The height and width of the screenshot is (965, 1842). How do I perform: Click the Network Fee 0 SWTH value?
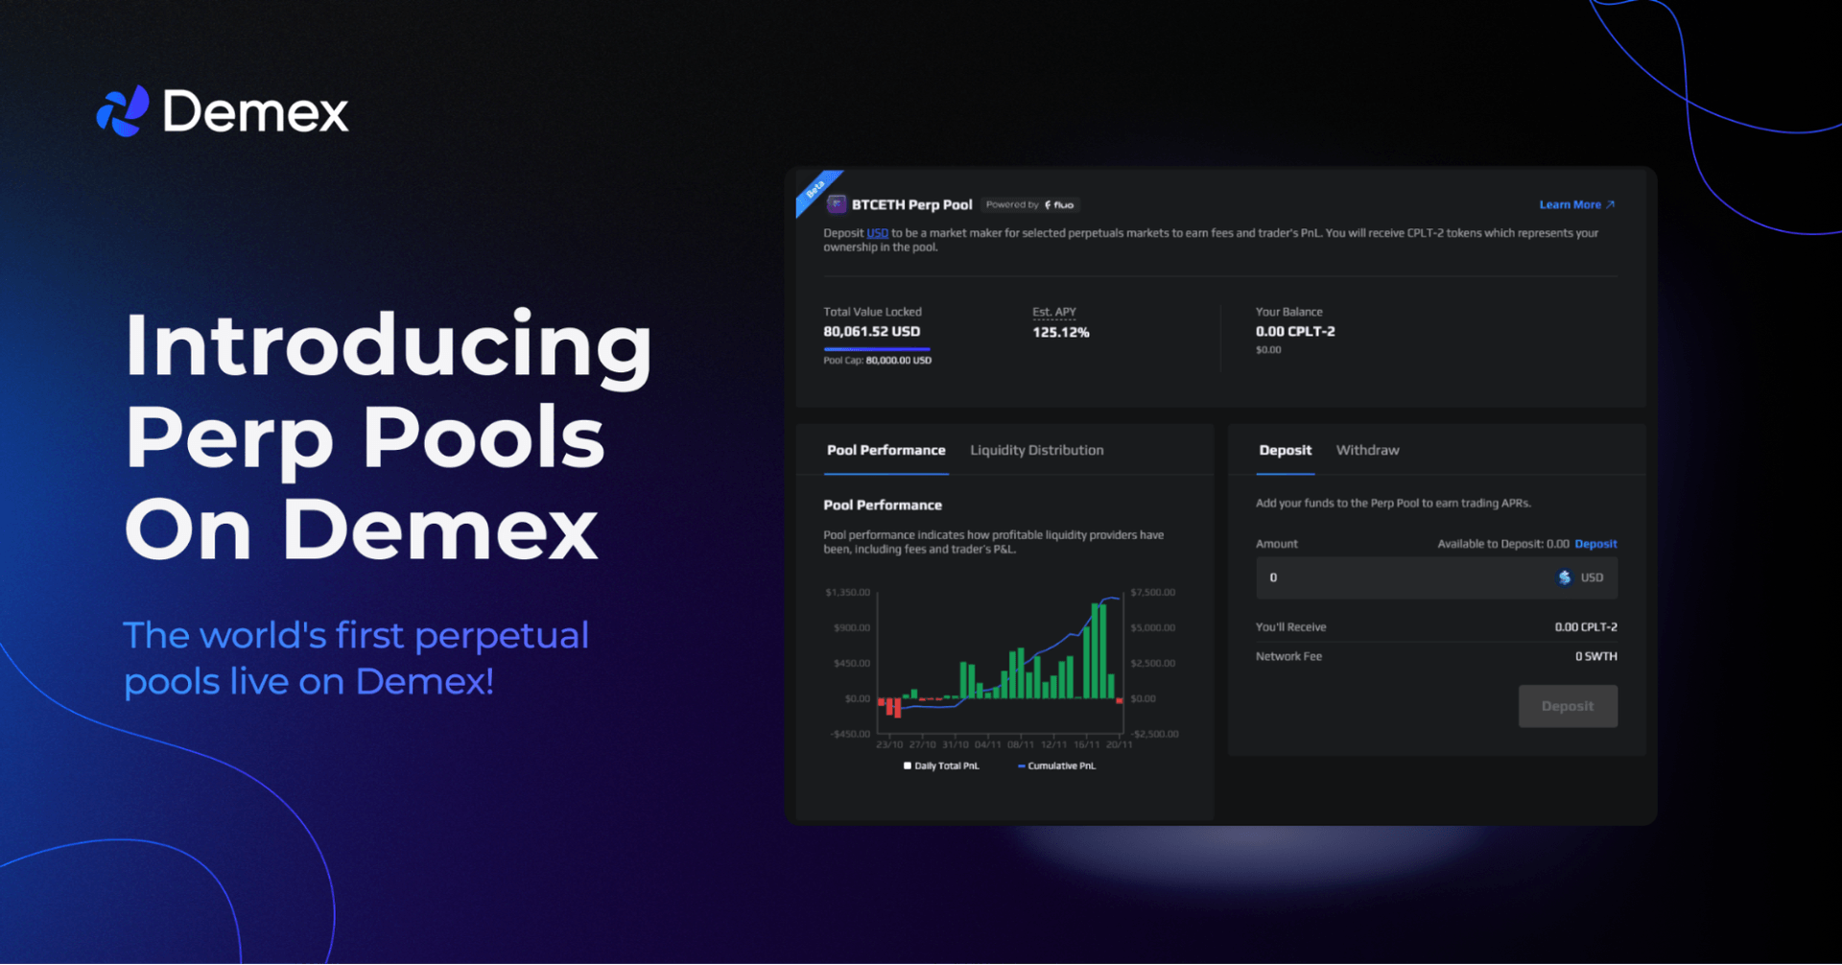[1595, 656]
